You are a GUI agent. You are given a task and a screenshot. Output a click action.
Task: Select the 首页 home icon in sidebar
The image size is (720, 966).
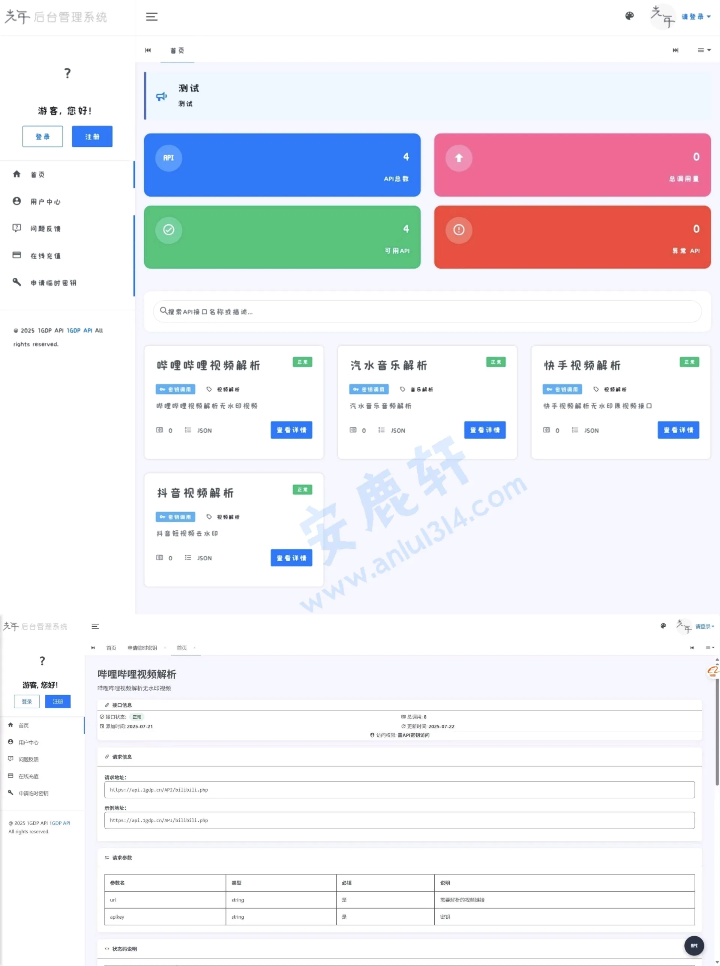click(16, 174)
